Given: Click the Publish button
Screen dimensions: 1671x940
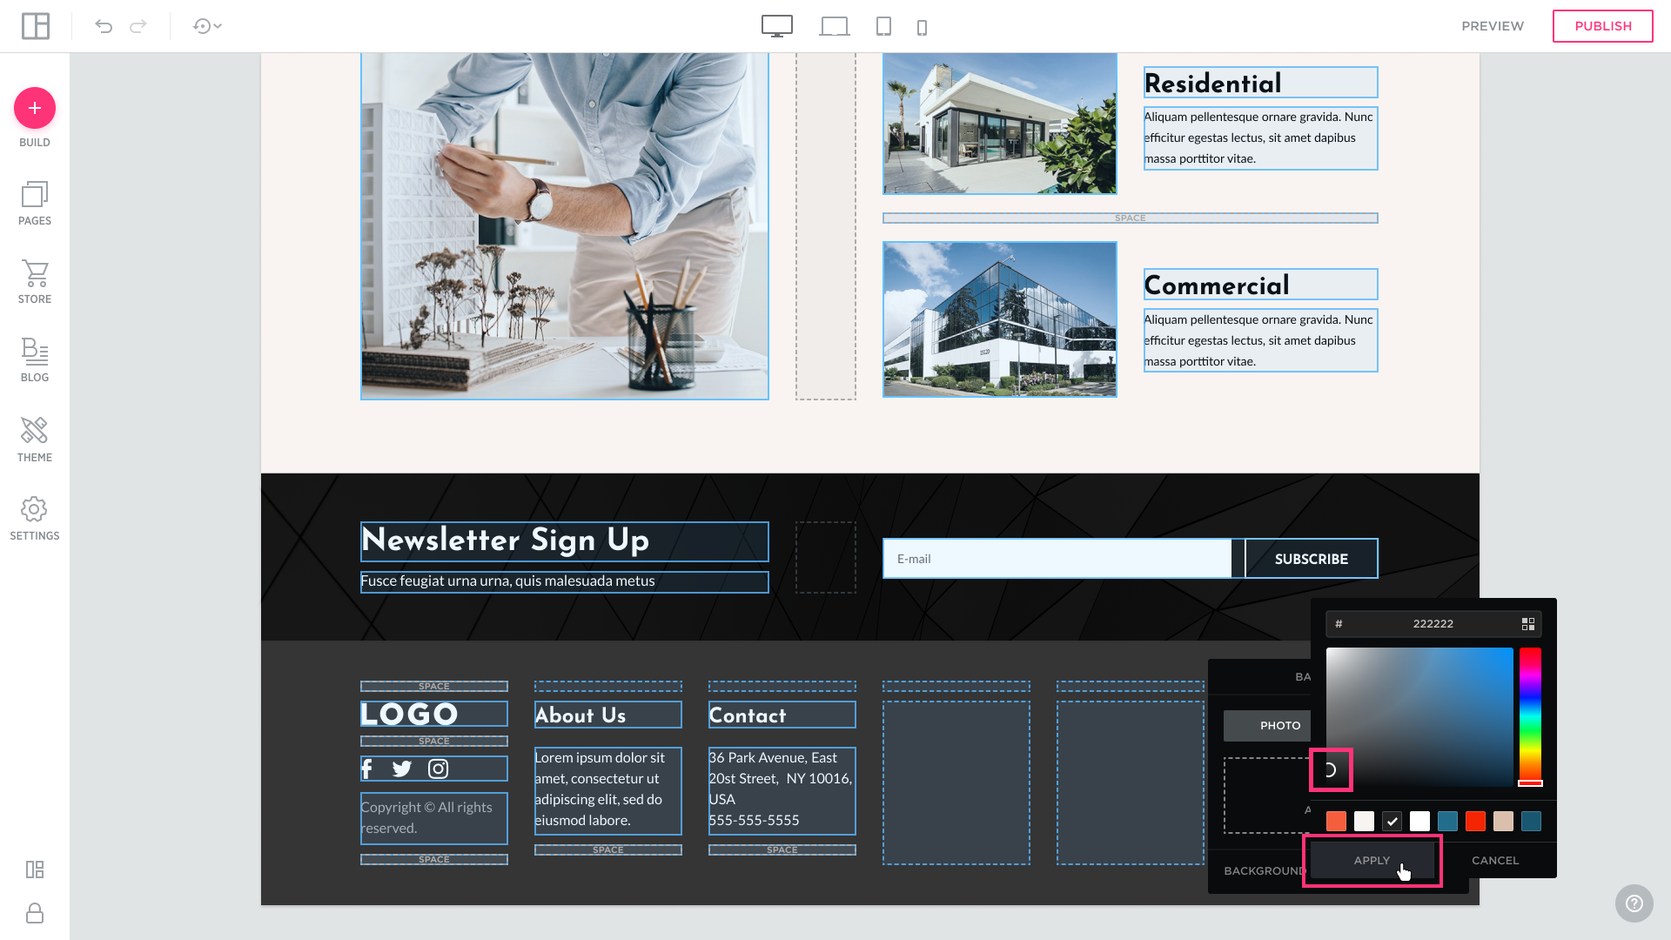Looking at the screenshot, I should pyautogui.click(x=1602, y=26).
